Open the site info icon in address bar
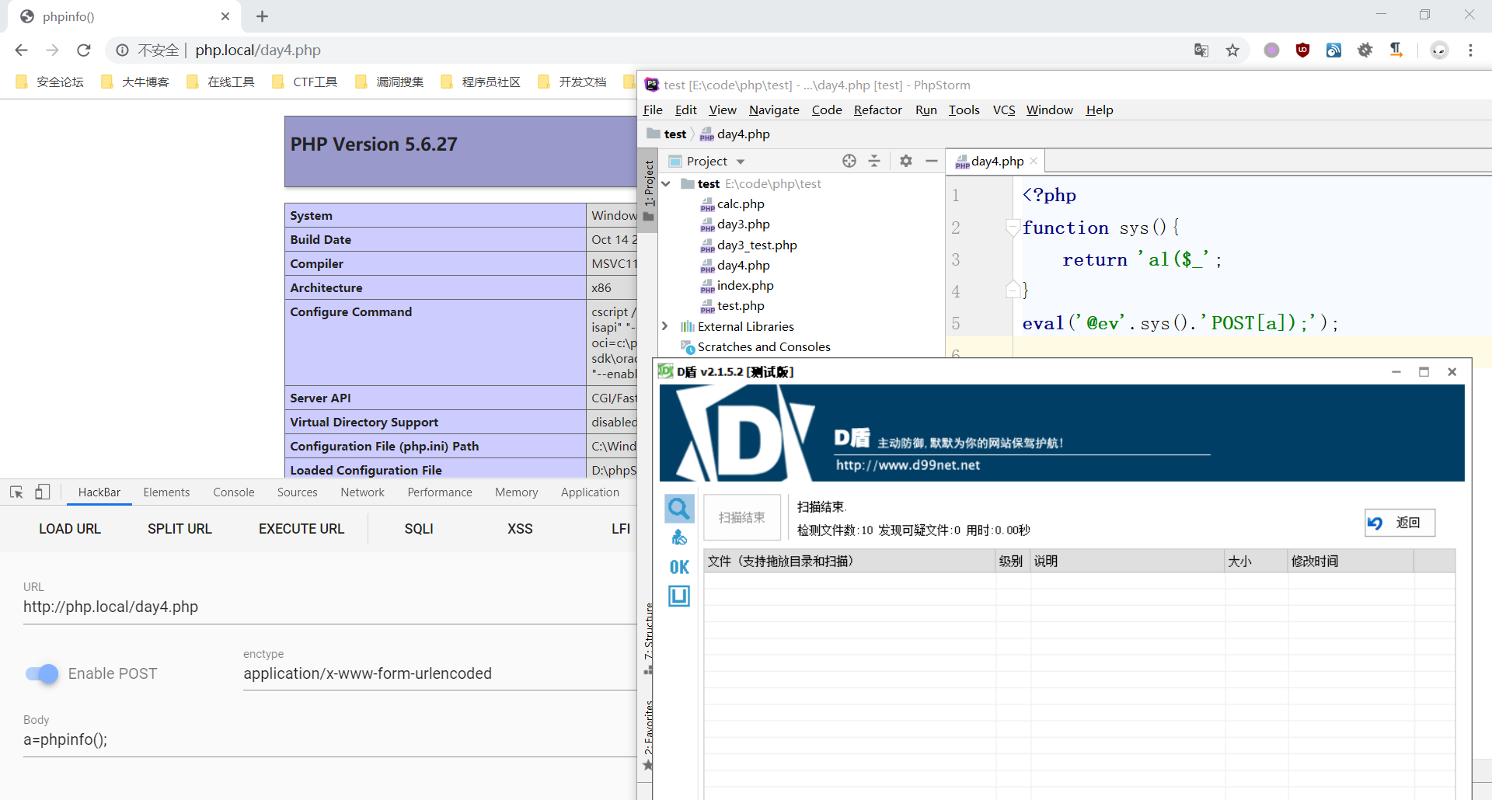This screenshot has width=1492, height=800. pos(122,50)
